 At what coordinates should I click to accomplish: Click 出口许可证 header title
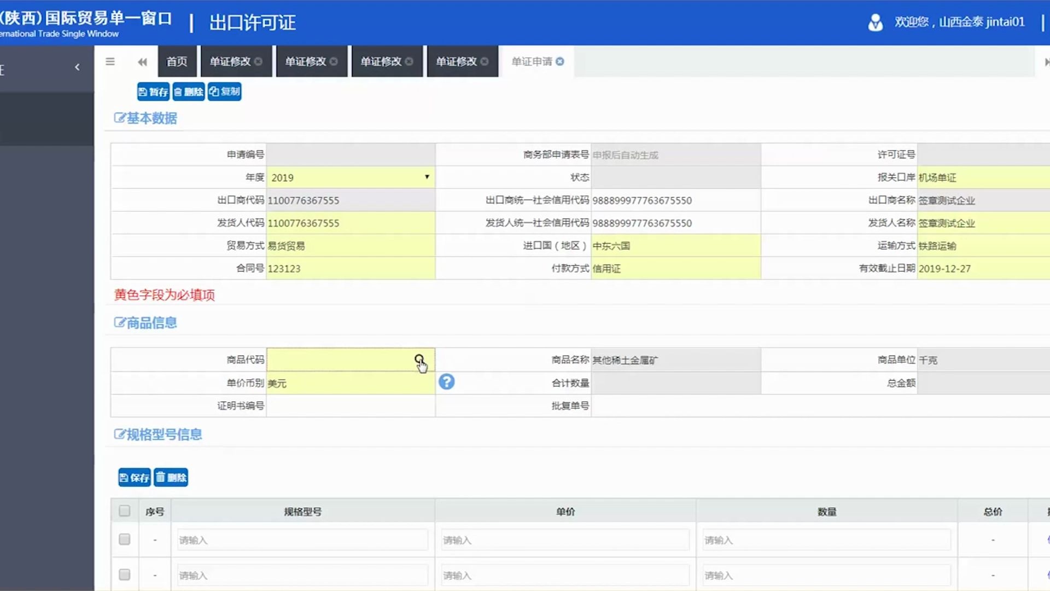(x=252, y=22)
